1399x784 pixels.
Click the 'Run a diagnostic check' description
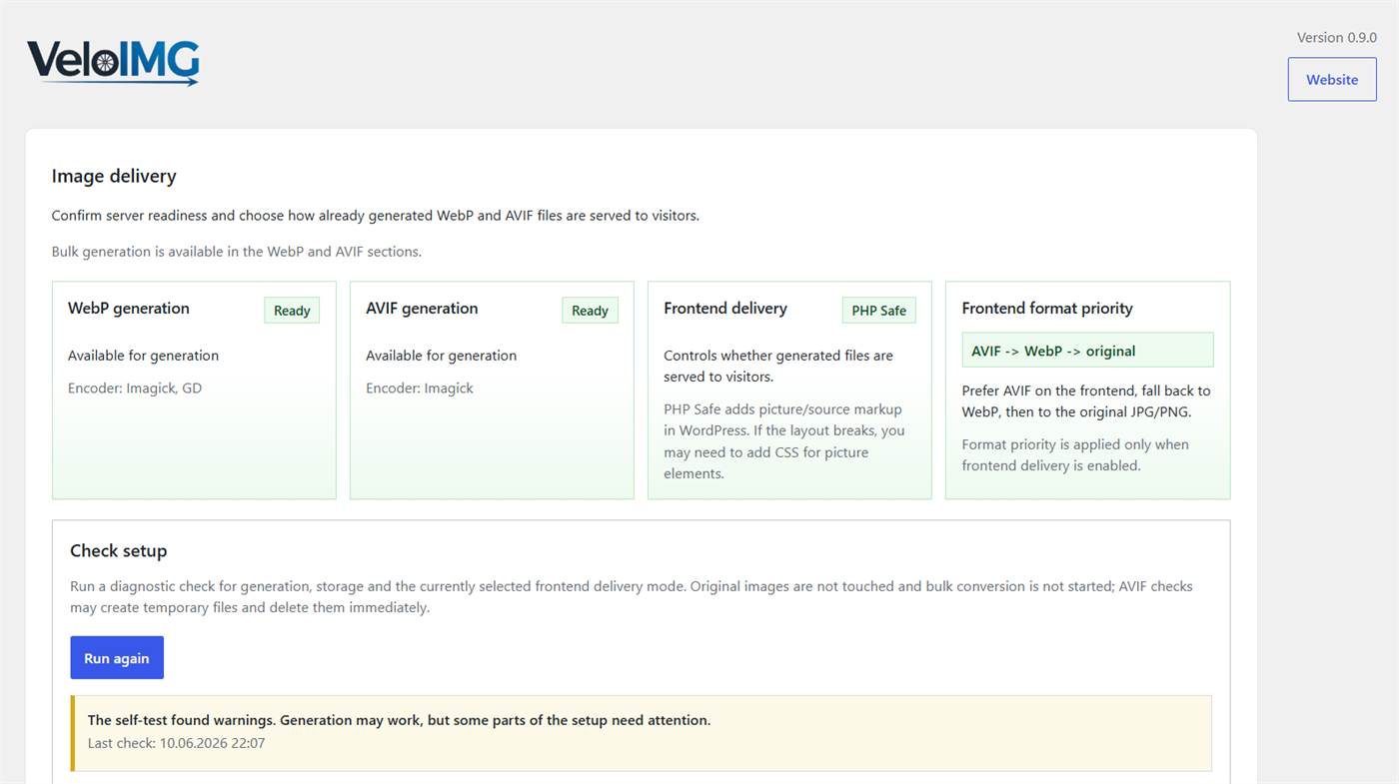[632, 597]
